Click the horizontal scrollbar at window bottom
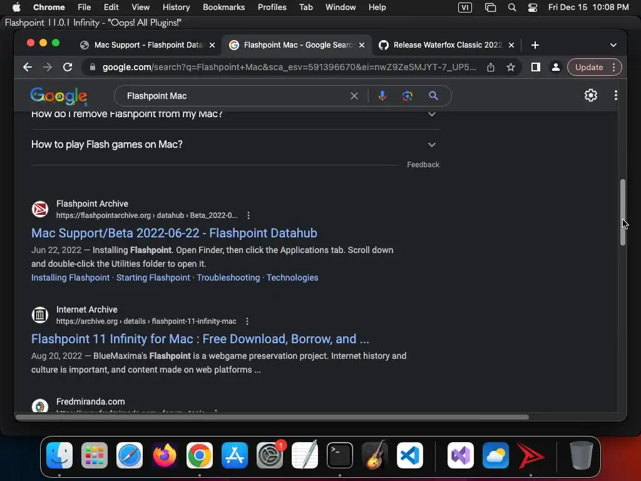Image resolution: width=641 pixels, height=481 pixels. click(272, 417)
